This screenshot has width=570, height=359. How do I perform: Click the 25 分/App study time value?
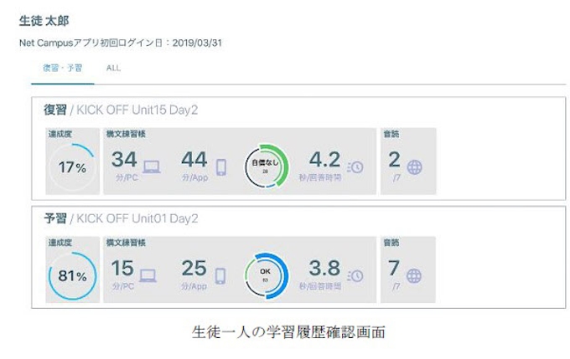(194, 270)
